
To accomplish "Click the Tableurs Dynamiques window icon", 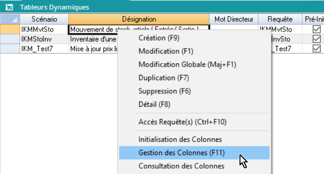I will (9, 7).
